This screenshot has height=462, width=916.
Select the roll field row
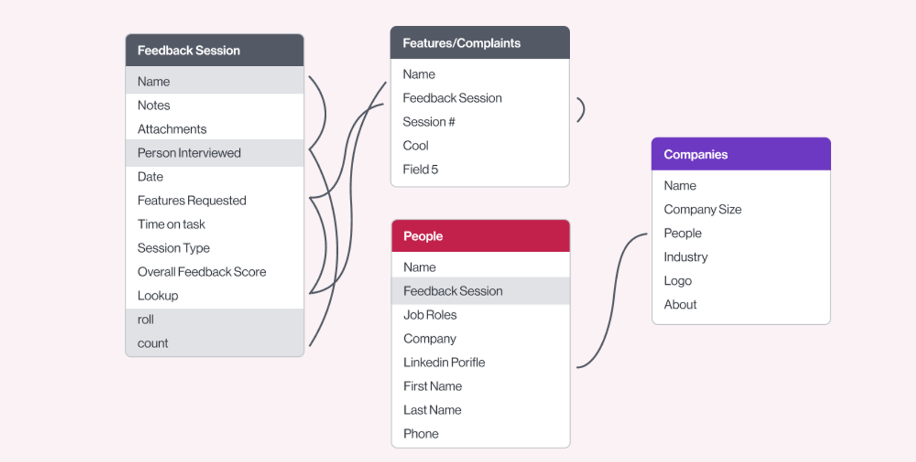click(x=215, y=320)
